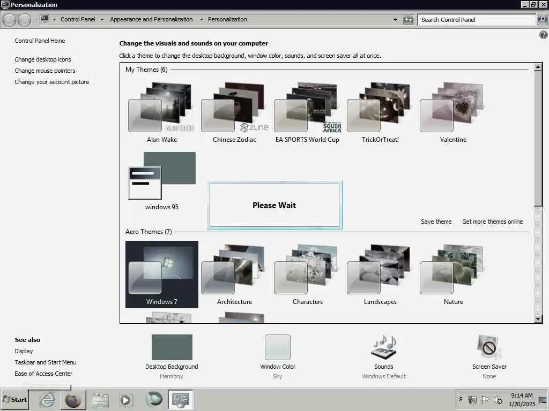Select the Windows 7 Aero theme
The height and width of the screenshot is (411, 549).
pyautogui.click(x=162, y=275)
